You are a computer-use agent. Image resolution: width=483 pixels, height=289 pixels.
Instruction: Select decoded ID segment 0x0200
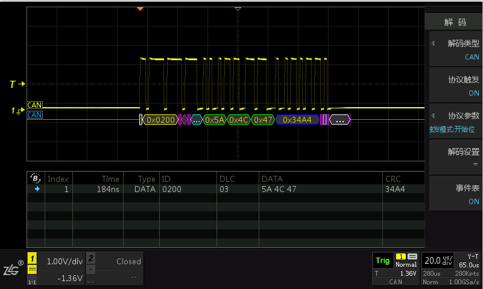coord(160,120)
